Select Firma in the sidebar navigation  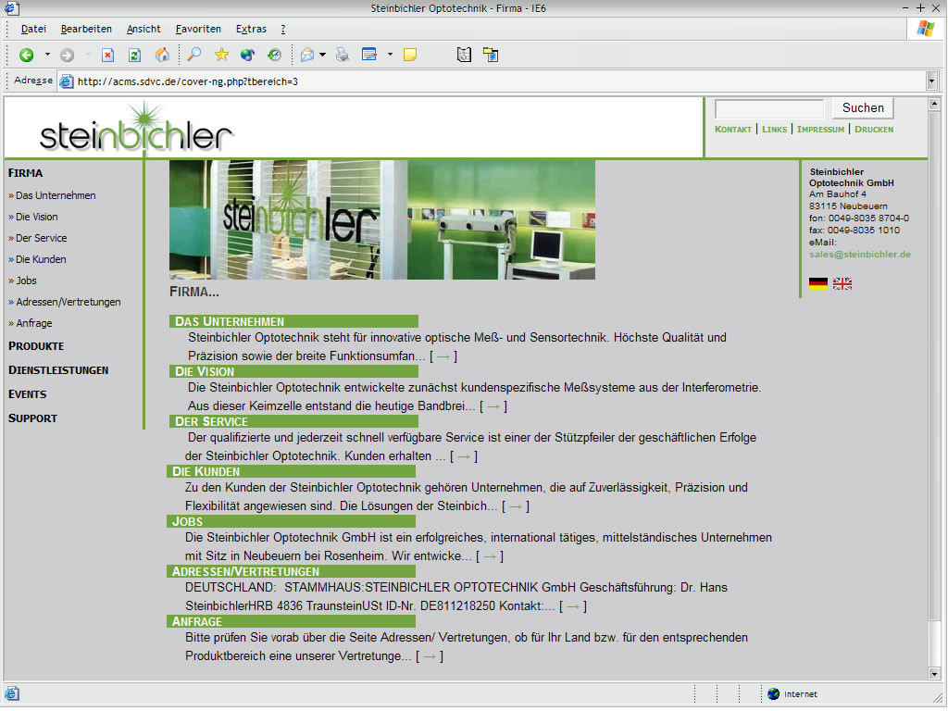25,173
